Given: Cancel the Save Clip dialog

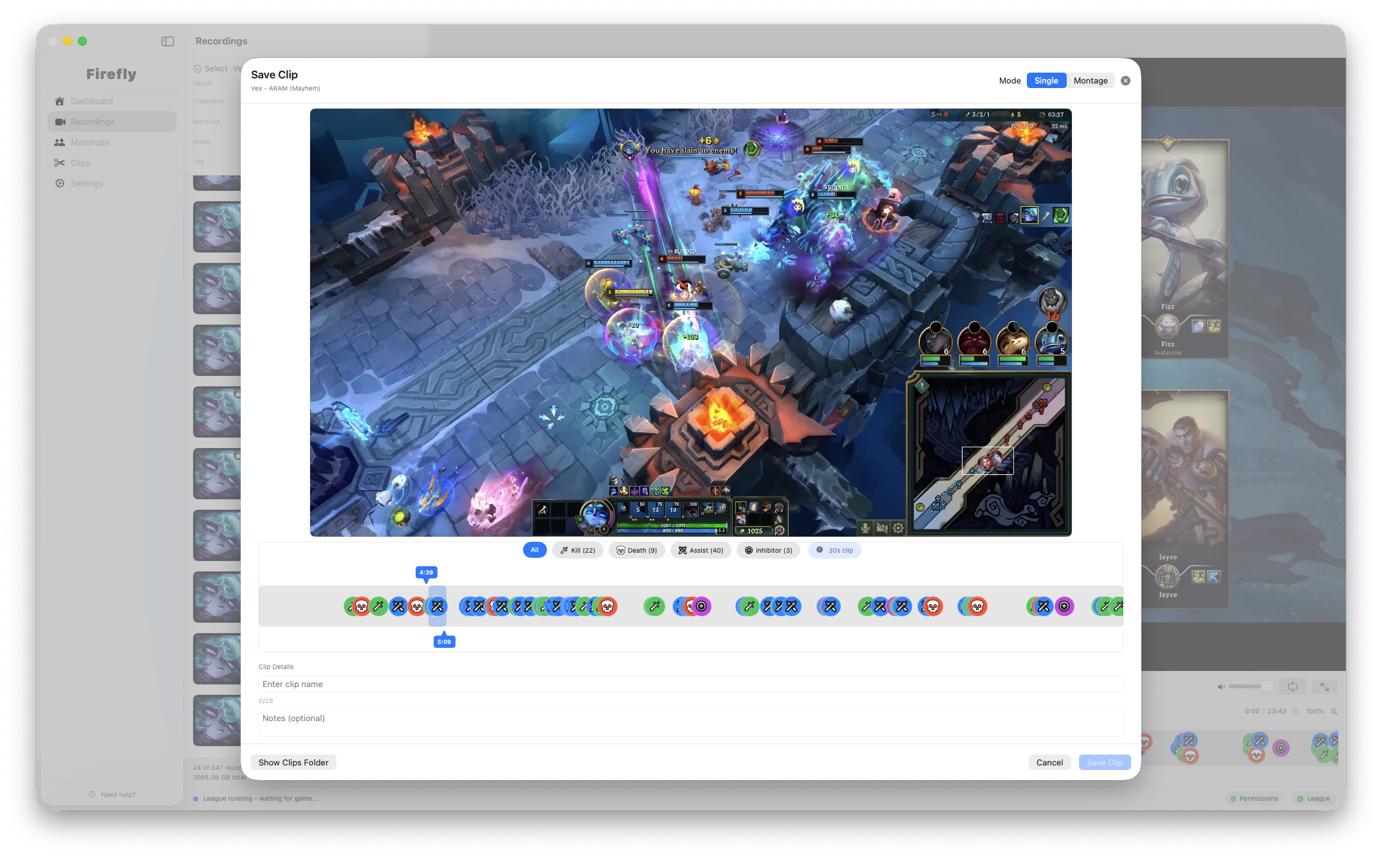Looking at the screenshot, I should (1049, 762).
